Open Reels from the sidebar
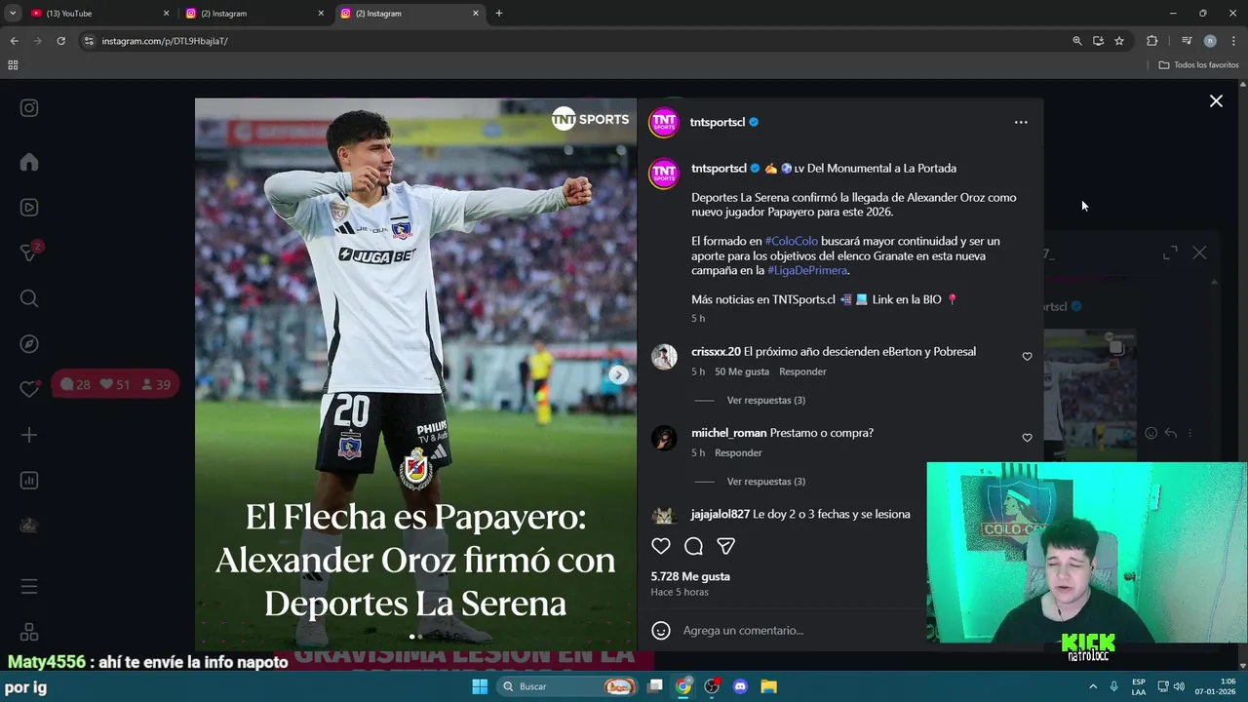1248x702 pixels. point(29,207)
